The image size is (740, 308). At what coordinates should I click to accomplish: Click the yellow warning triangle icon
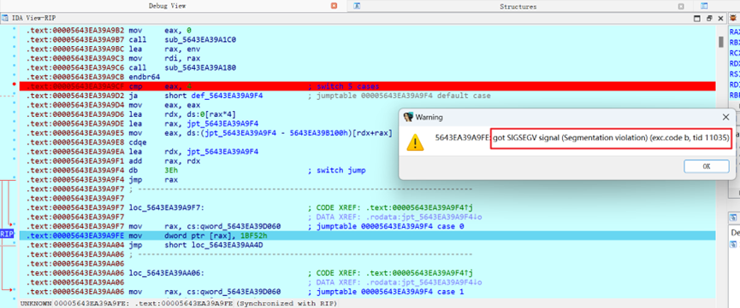click(x=415, y=142)
